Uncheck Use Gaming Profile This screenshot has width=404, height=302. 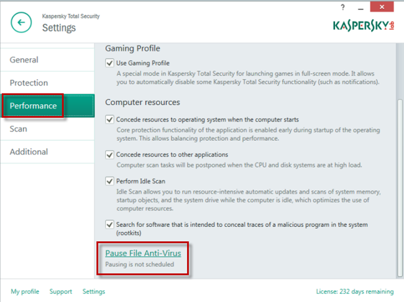coord(109,63)
